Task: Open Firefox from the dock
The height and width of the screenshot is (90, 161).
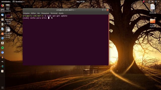Action: (3, 5)
